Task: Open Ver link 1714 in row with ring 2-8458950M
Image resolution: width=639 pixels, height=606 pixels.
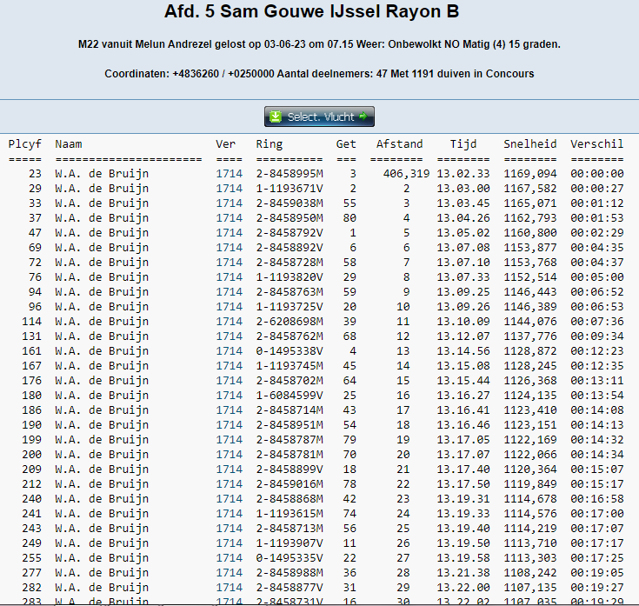Action: [x=229, y=218]
